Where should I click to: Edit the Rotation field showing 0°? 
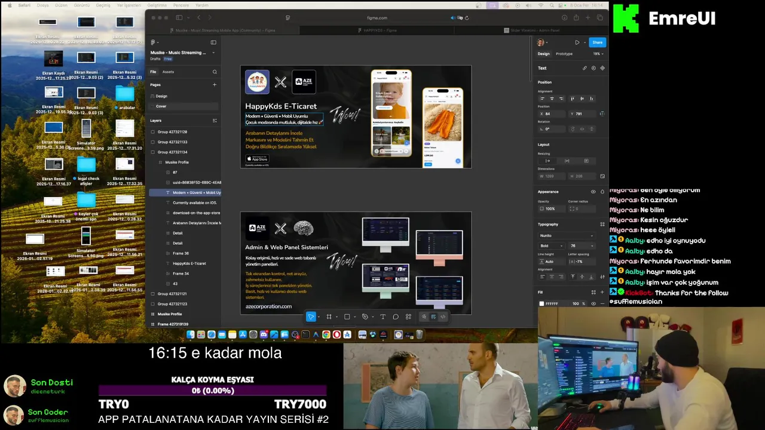click(551, 129)
